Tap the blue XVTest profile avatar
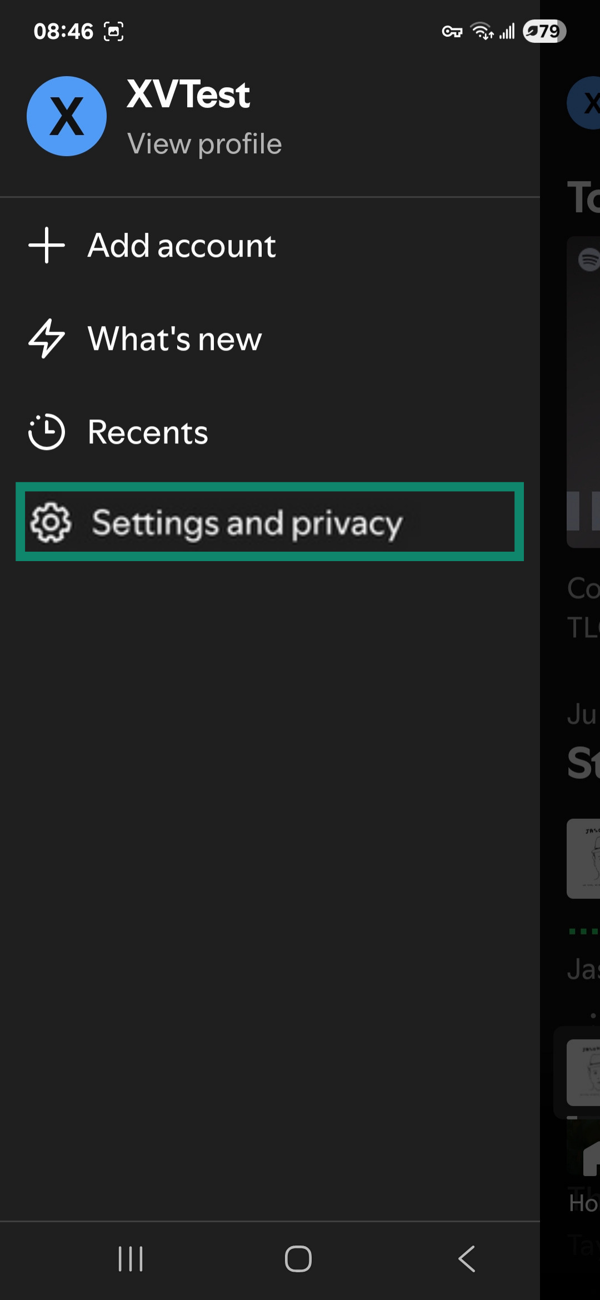The width and height of the screenshot is (600, 1300). coord(66,115)
